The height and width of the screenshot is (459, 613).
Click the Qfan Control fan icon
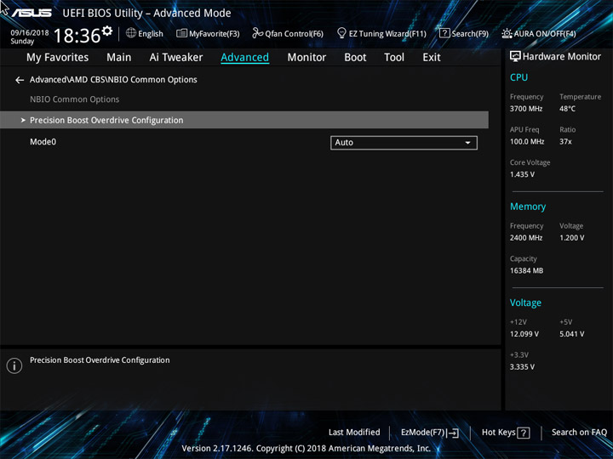pos(258,33)
